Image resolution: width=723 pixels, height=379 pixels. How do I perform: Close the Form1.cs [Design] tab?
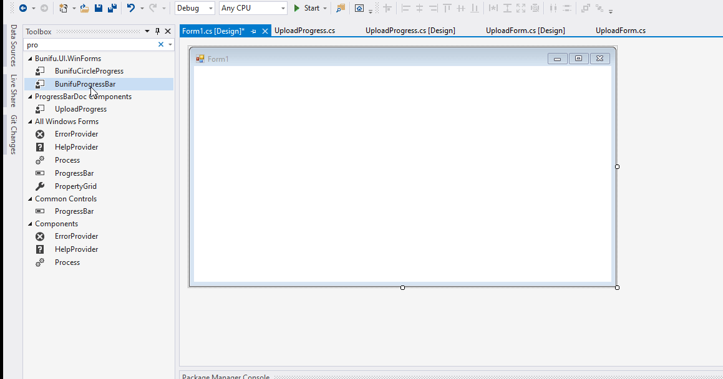264,31
